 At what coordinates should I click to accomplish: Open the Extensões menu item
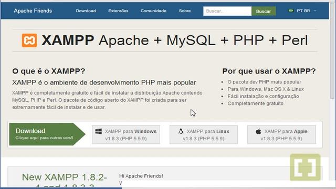[118, 10]
